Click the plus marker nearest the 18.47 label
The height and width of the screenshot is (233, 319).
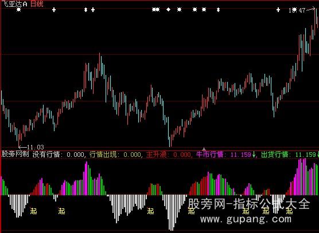[278, 10]
